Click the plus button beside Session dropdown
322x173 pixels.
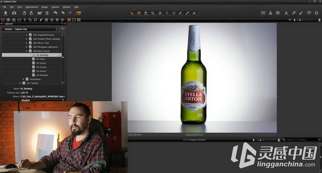[x=62, y=29]
